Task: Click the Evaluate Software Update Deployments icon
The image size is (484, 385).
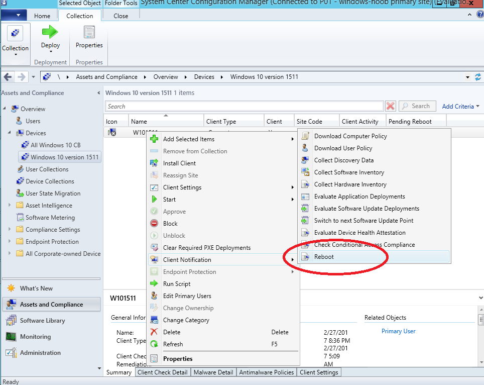Action: (x=305, y=208)
